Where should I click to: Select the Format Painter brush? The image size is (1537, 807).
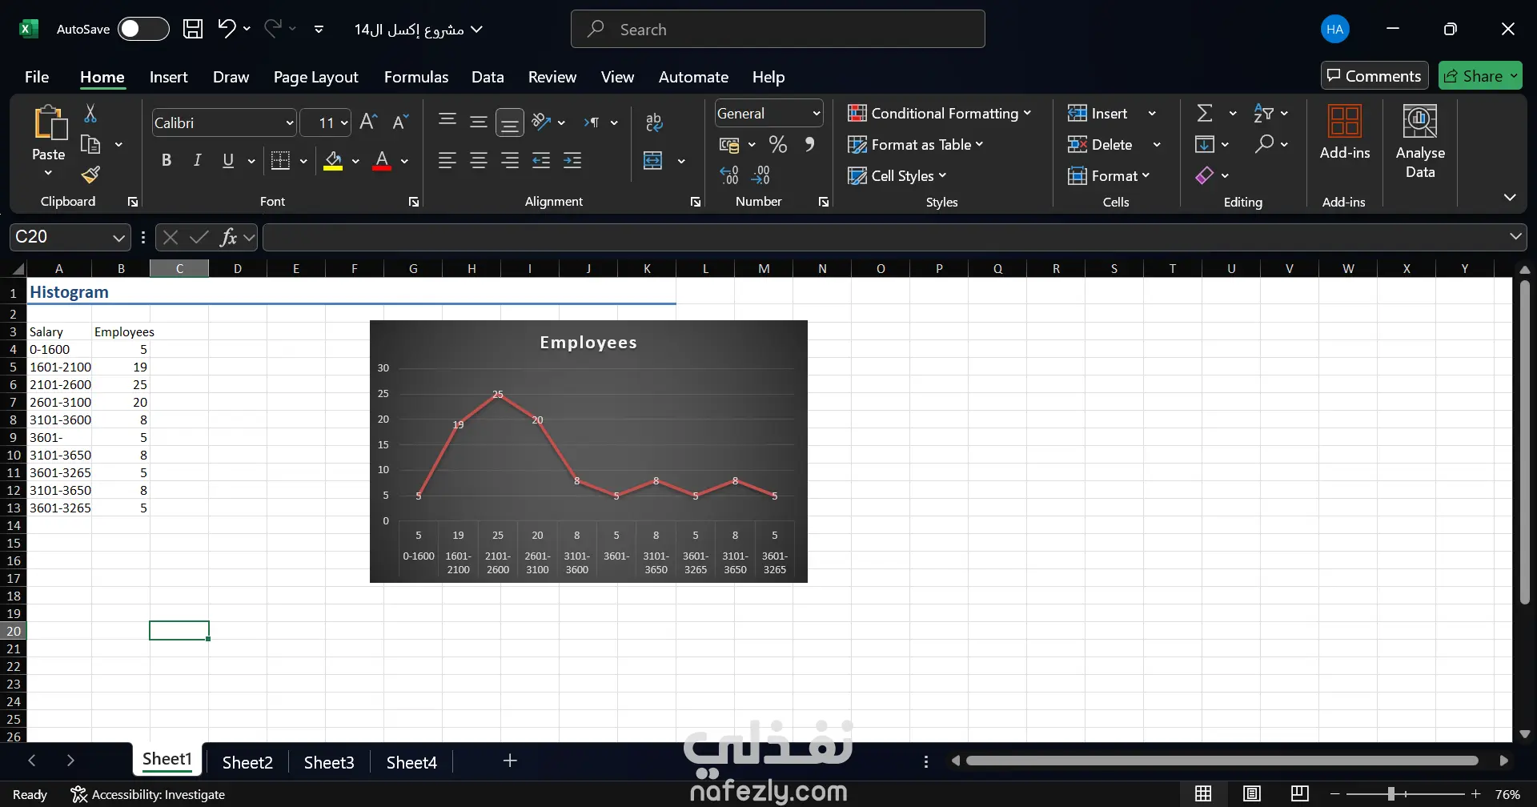tap(90, 175)
